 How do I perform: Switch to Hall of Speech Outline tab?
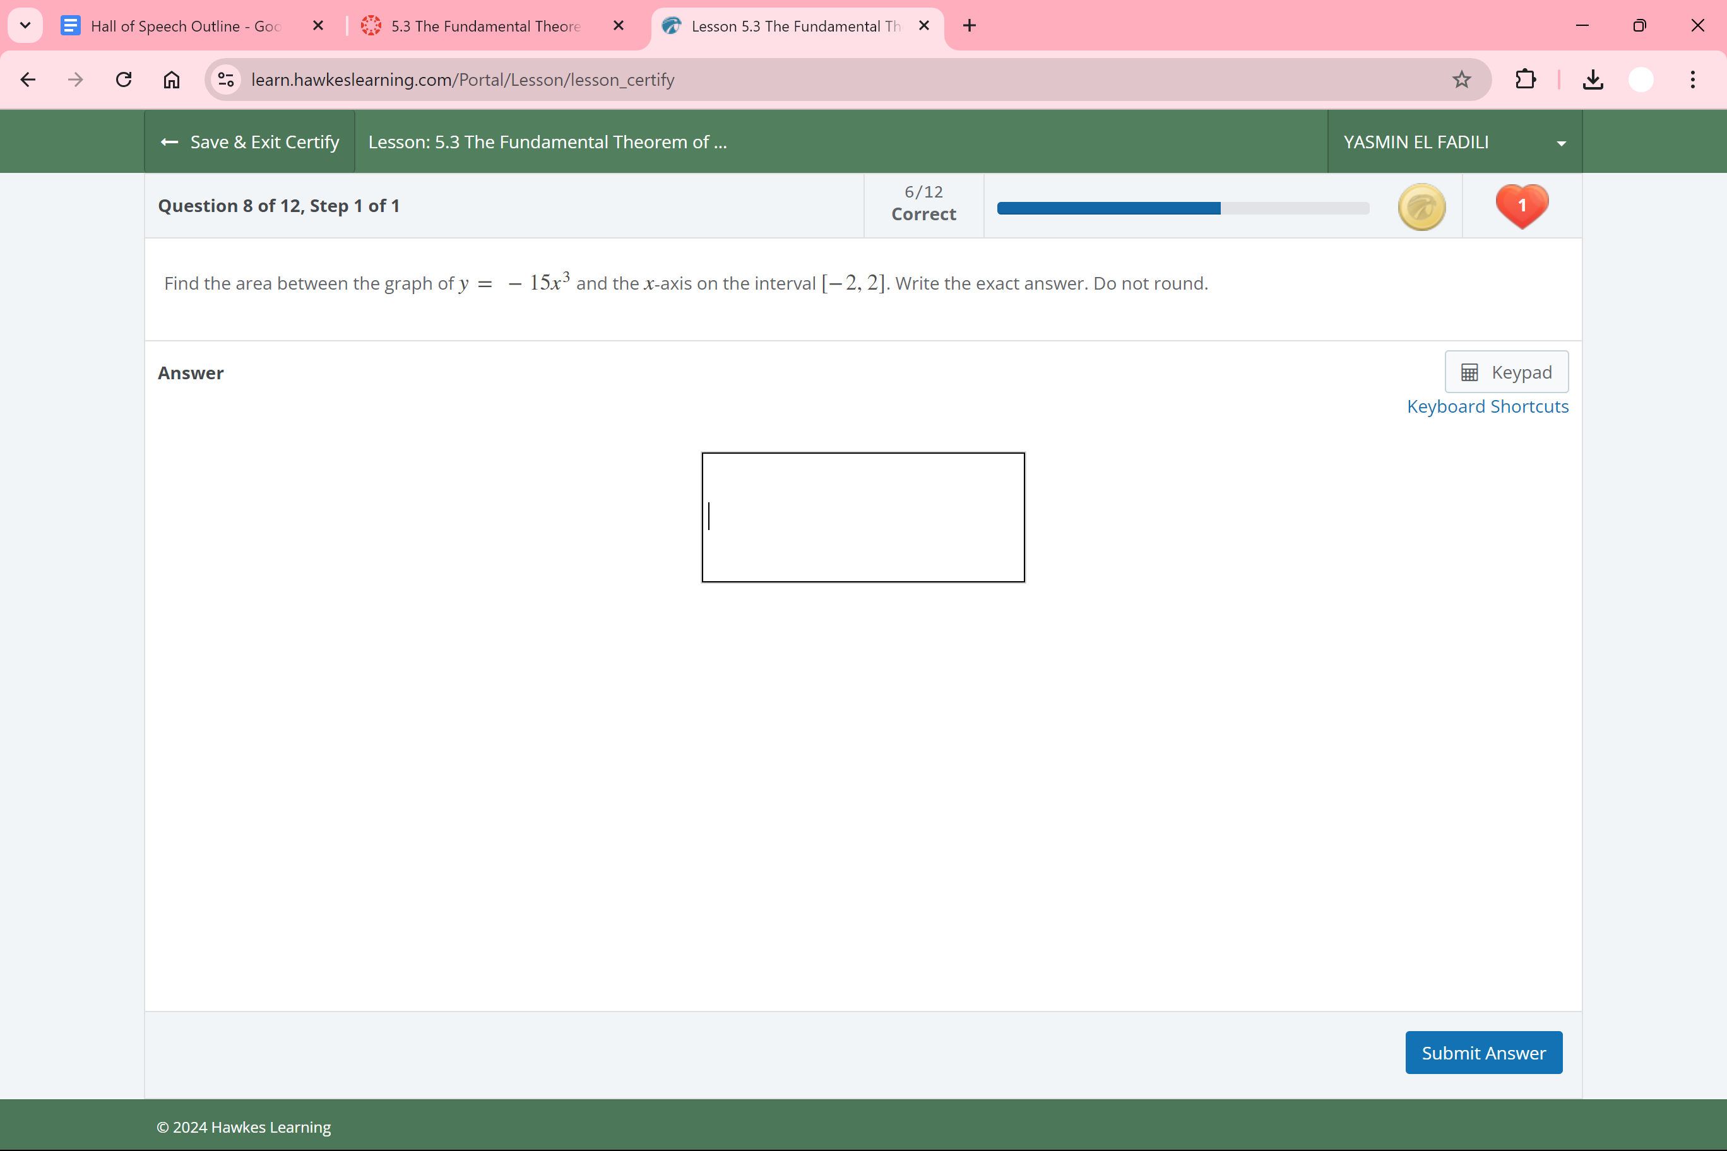185,27
